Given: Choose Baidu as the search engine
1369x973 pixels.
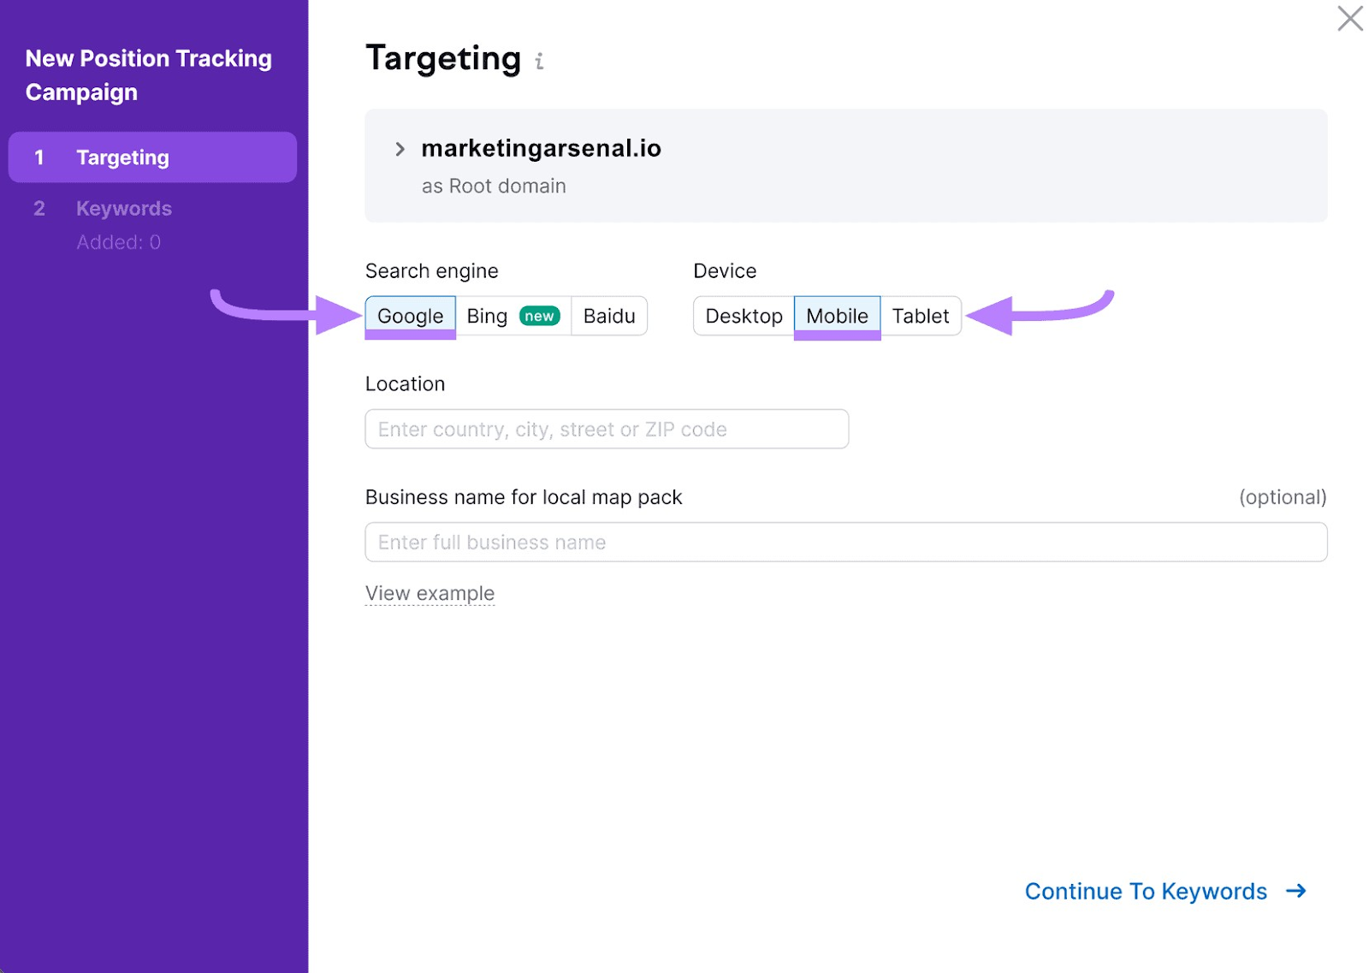Looking at the screenshot, I should tap(609, 316).
